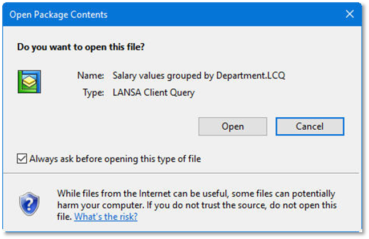Click the LANSA Client Query file icon
Image resolution: width=369 pixels, height=239 pixels.
click(27, 81)
